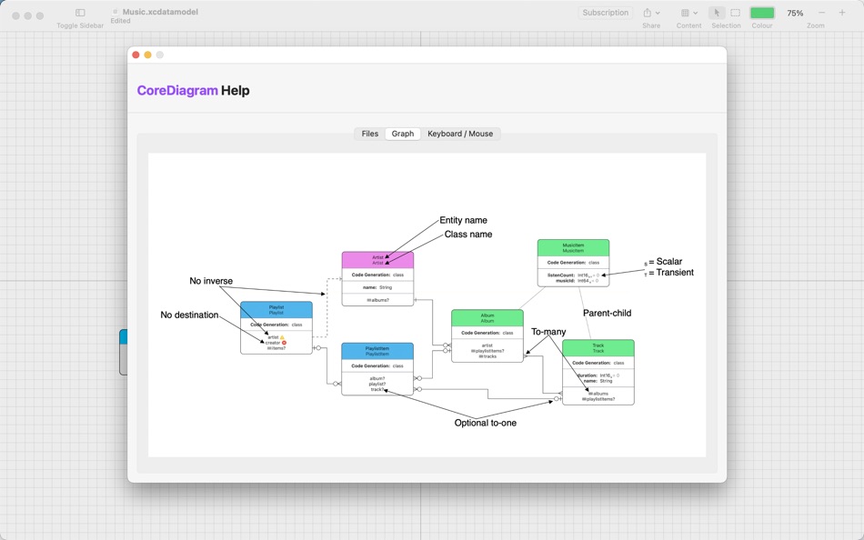Click the 'To-many' annotation label
Image resolution: width=864 pixels, height=540 pixels.
548,332
